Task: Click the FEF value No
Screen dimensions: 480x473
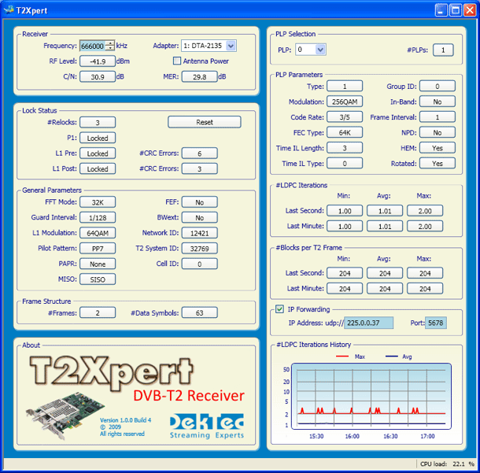Action: pyautogui.click(x=200, y=202)
